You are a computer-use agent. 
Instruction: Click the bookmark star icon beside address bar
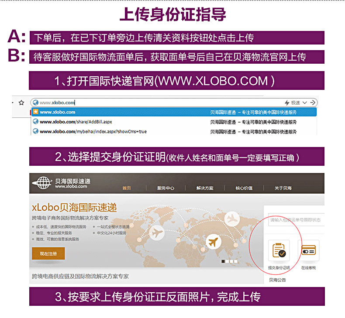point(21,103)
